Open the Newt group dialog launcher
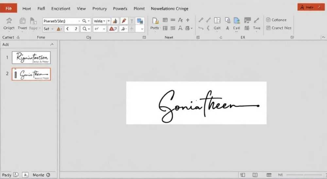The image size is (327, 179). point(198,37)
